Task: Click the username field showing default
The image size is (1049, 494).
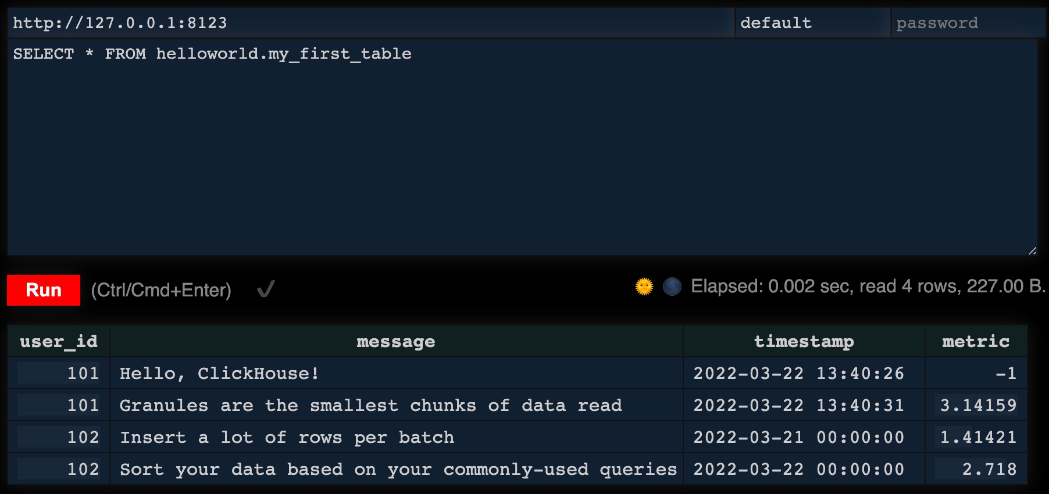Action: (x=812, y=23)
